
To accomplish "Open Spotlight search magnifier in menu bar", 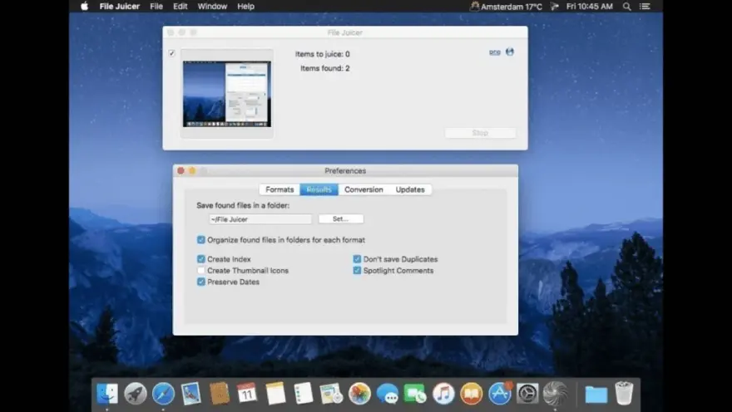I will point(627,7).
